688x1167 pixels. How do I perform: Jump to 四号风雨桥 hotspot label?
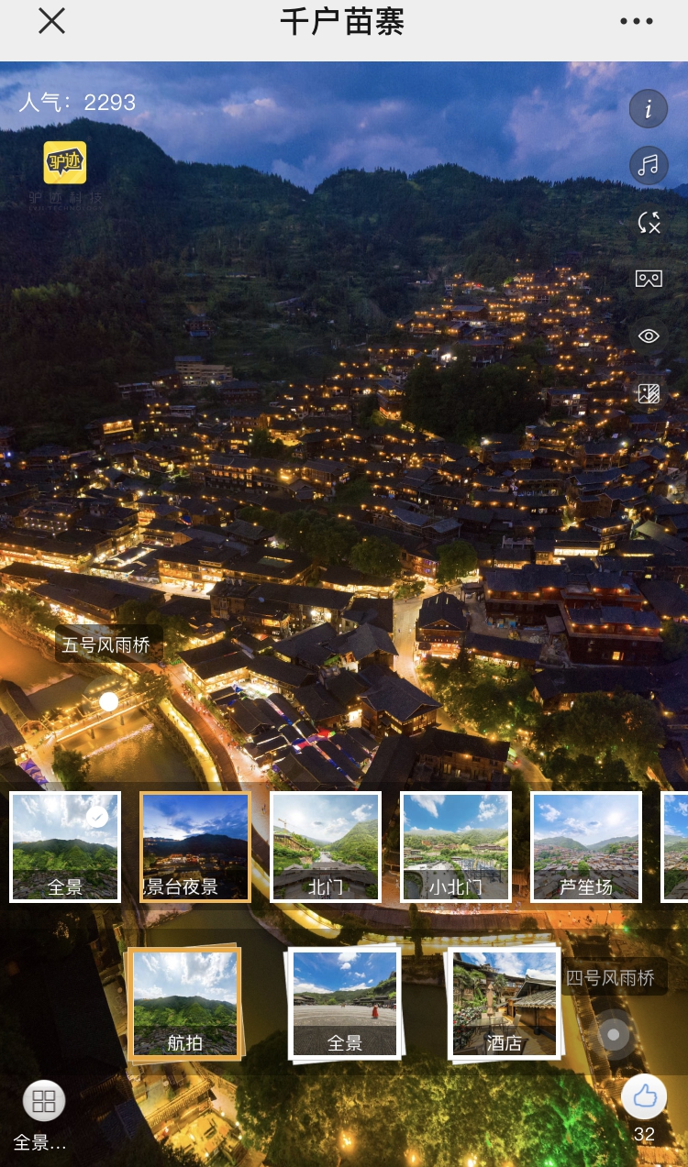611,977
